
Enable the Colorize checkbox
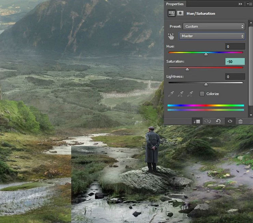pos(202,94)
